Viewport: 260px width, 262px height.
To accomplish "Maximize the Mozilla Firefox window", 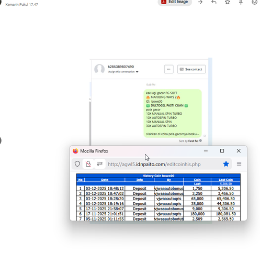I will coord(222,151).
